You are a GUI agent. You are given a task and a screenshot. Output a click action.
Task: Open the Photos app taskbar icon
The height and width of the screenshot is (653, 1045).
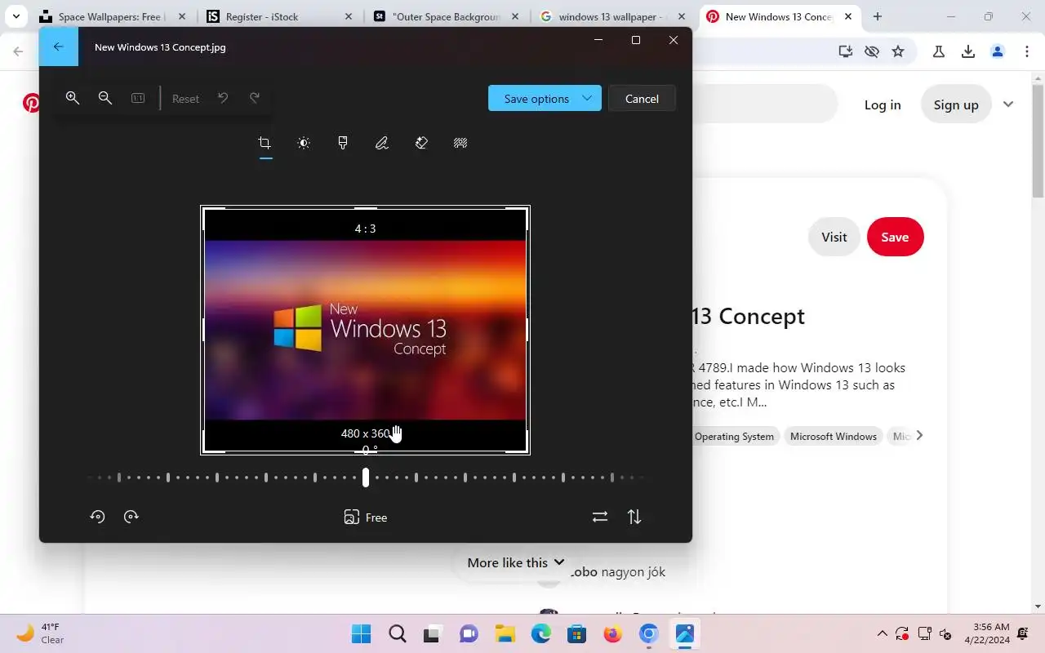pyautogui.click(x=684, y=633)
